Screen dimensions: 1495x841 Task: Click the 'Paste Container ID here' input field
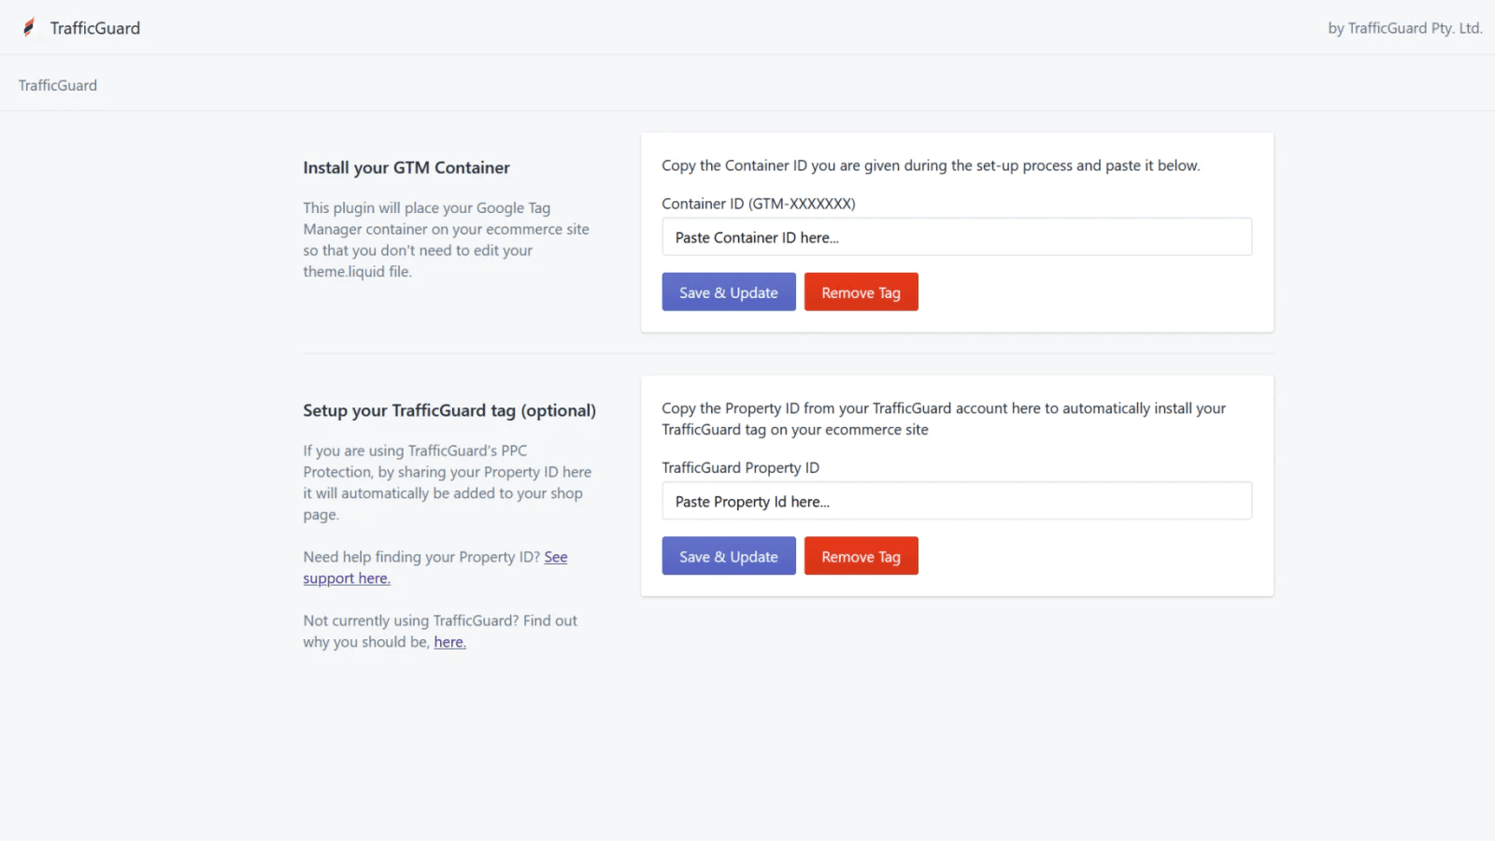tap(956, 236)
